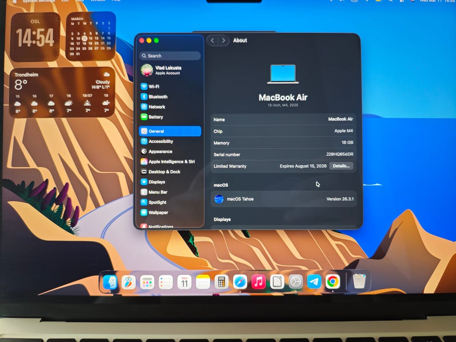
Task: Select Wi-Fi in the settings sidebar
Action: 170,86
